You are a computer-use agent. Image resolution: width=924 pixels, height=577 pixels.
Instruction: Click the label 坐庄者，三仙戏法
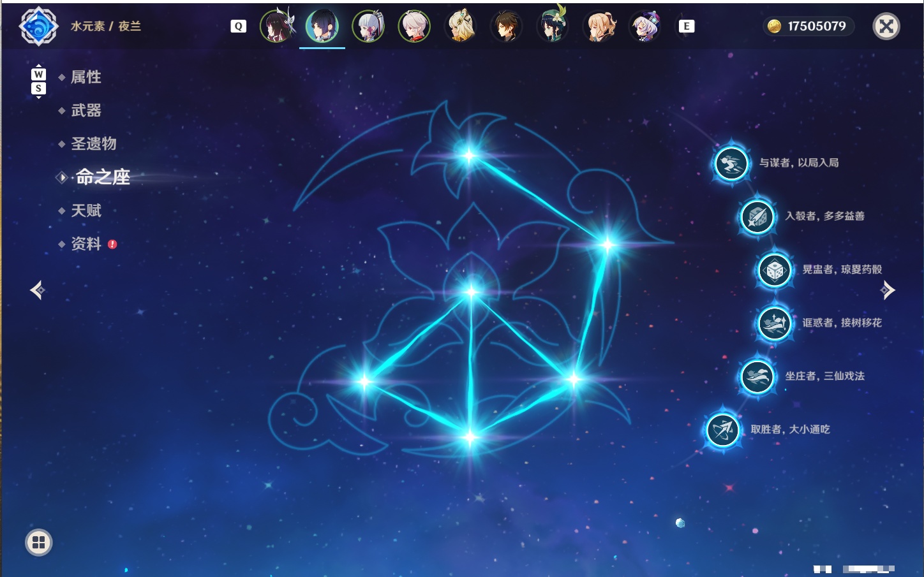click(x=825, y=376)
